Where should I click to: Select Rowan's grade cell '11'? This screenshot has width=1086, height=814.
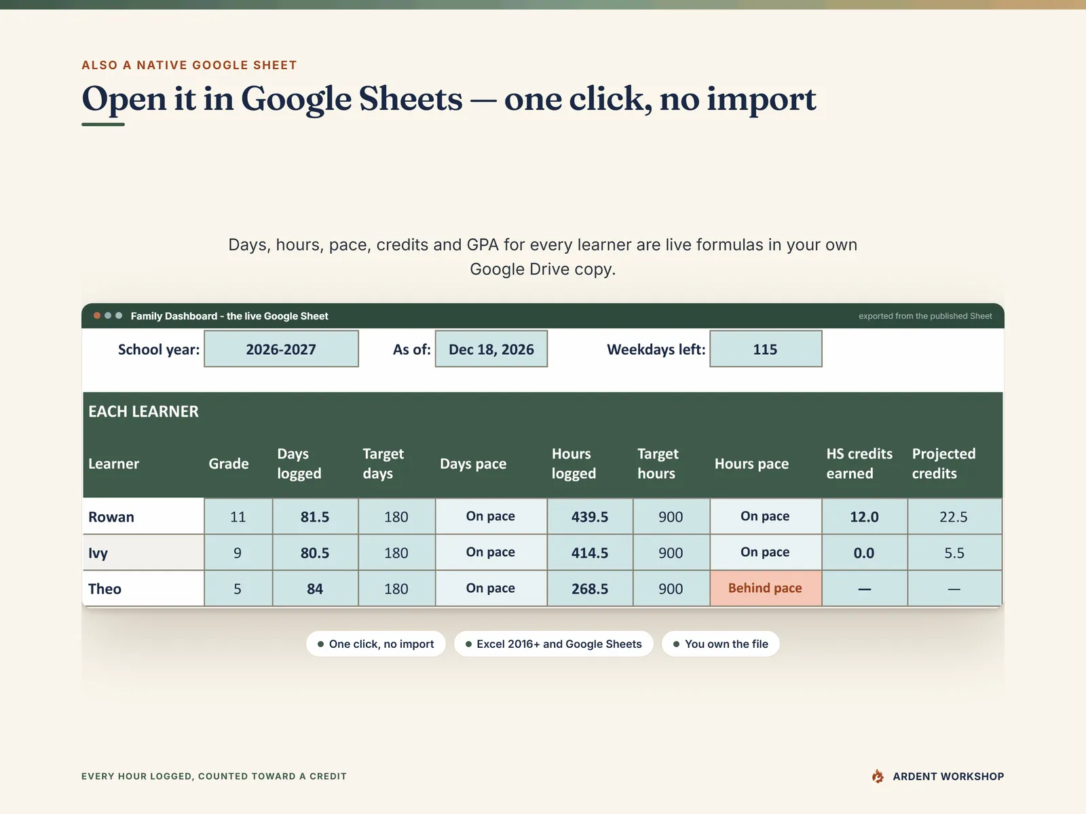tap(238, 516)
